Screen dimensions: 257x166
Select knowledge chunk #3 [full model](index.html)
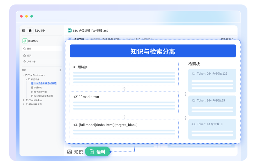click(x=124, y=130)
